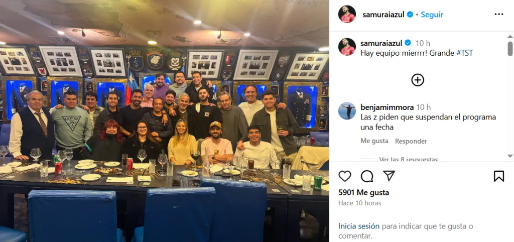Viewport: 514px width, 242px height.
Task: Open the #TST hashtag link
Action: [x=464, y=53]
